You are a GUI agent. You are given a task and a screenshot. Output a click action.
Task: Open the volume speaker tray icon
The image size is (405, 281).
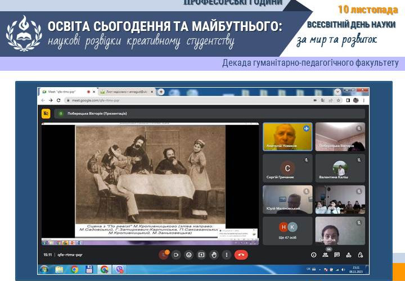click(343, 270)
